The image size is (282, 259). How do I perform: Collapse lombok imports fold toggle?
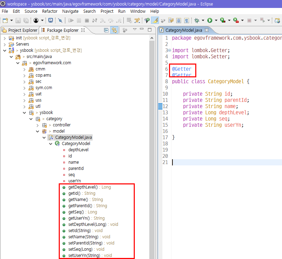click(169, 50)
